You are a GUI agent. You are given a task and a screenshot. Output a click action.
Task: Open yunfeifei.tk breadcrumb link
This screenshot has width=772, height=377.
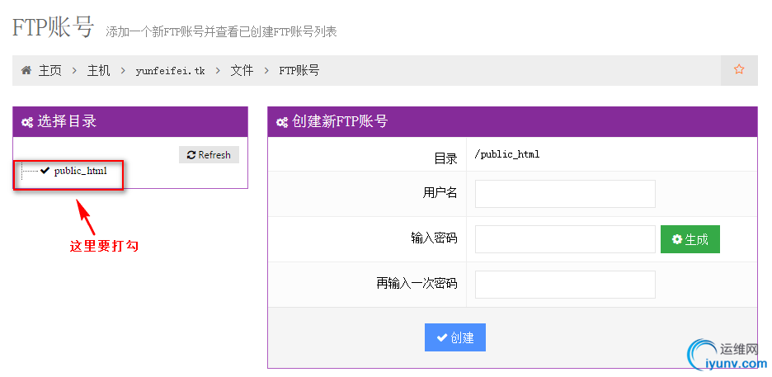(x=170, y=71)
